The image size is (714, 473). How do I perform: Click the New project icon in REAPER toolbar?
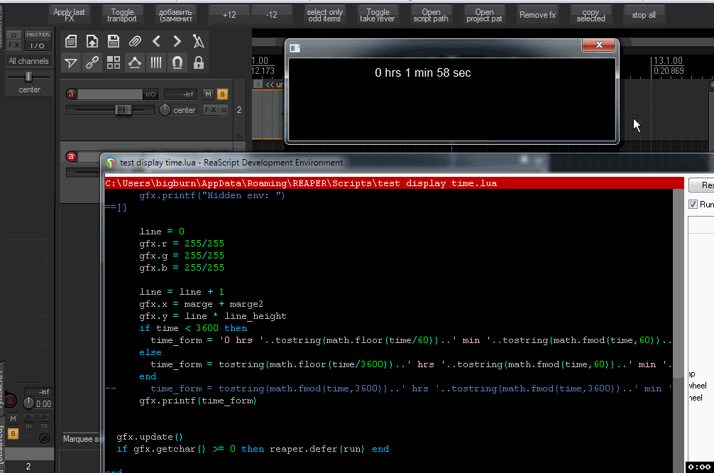coord(70,41)
